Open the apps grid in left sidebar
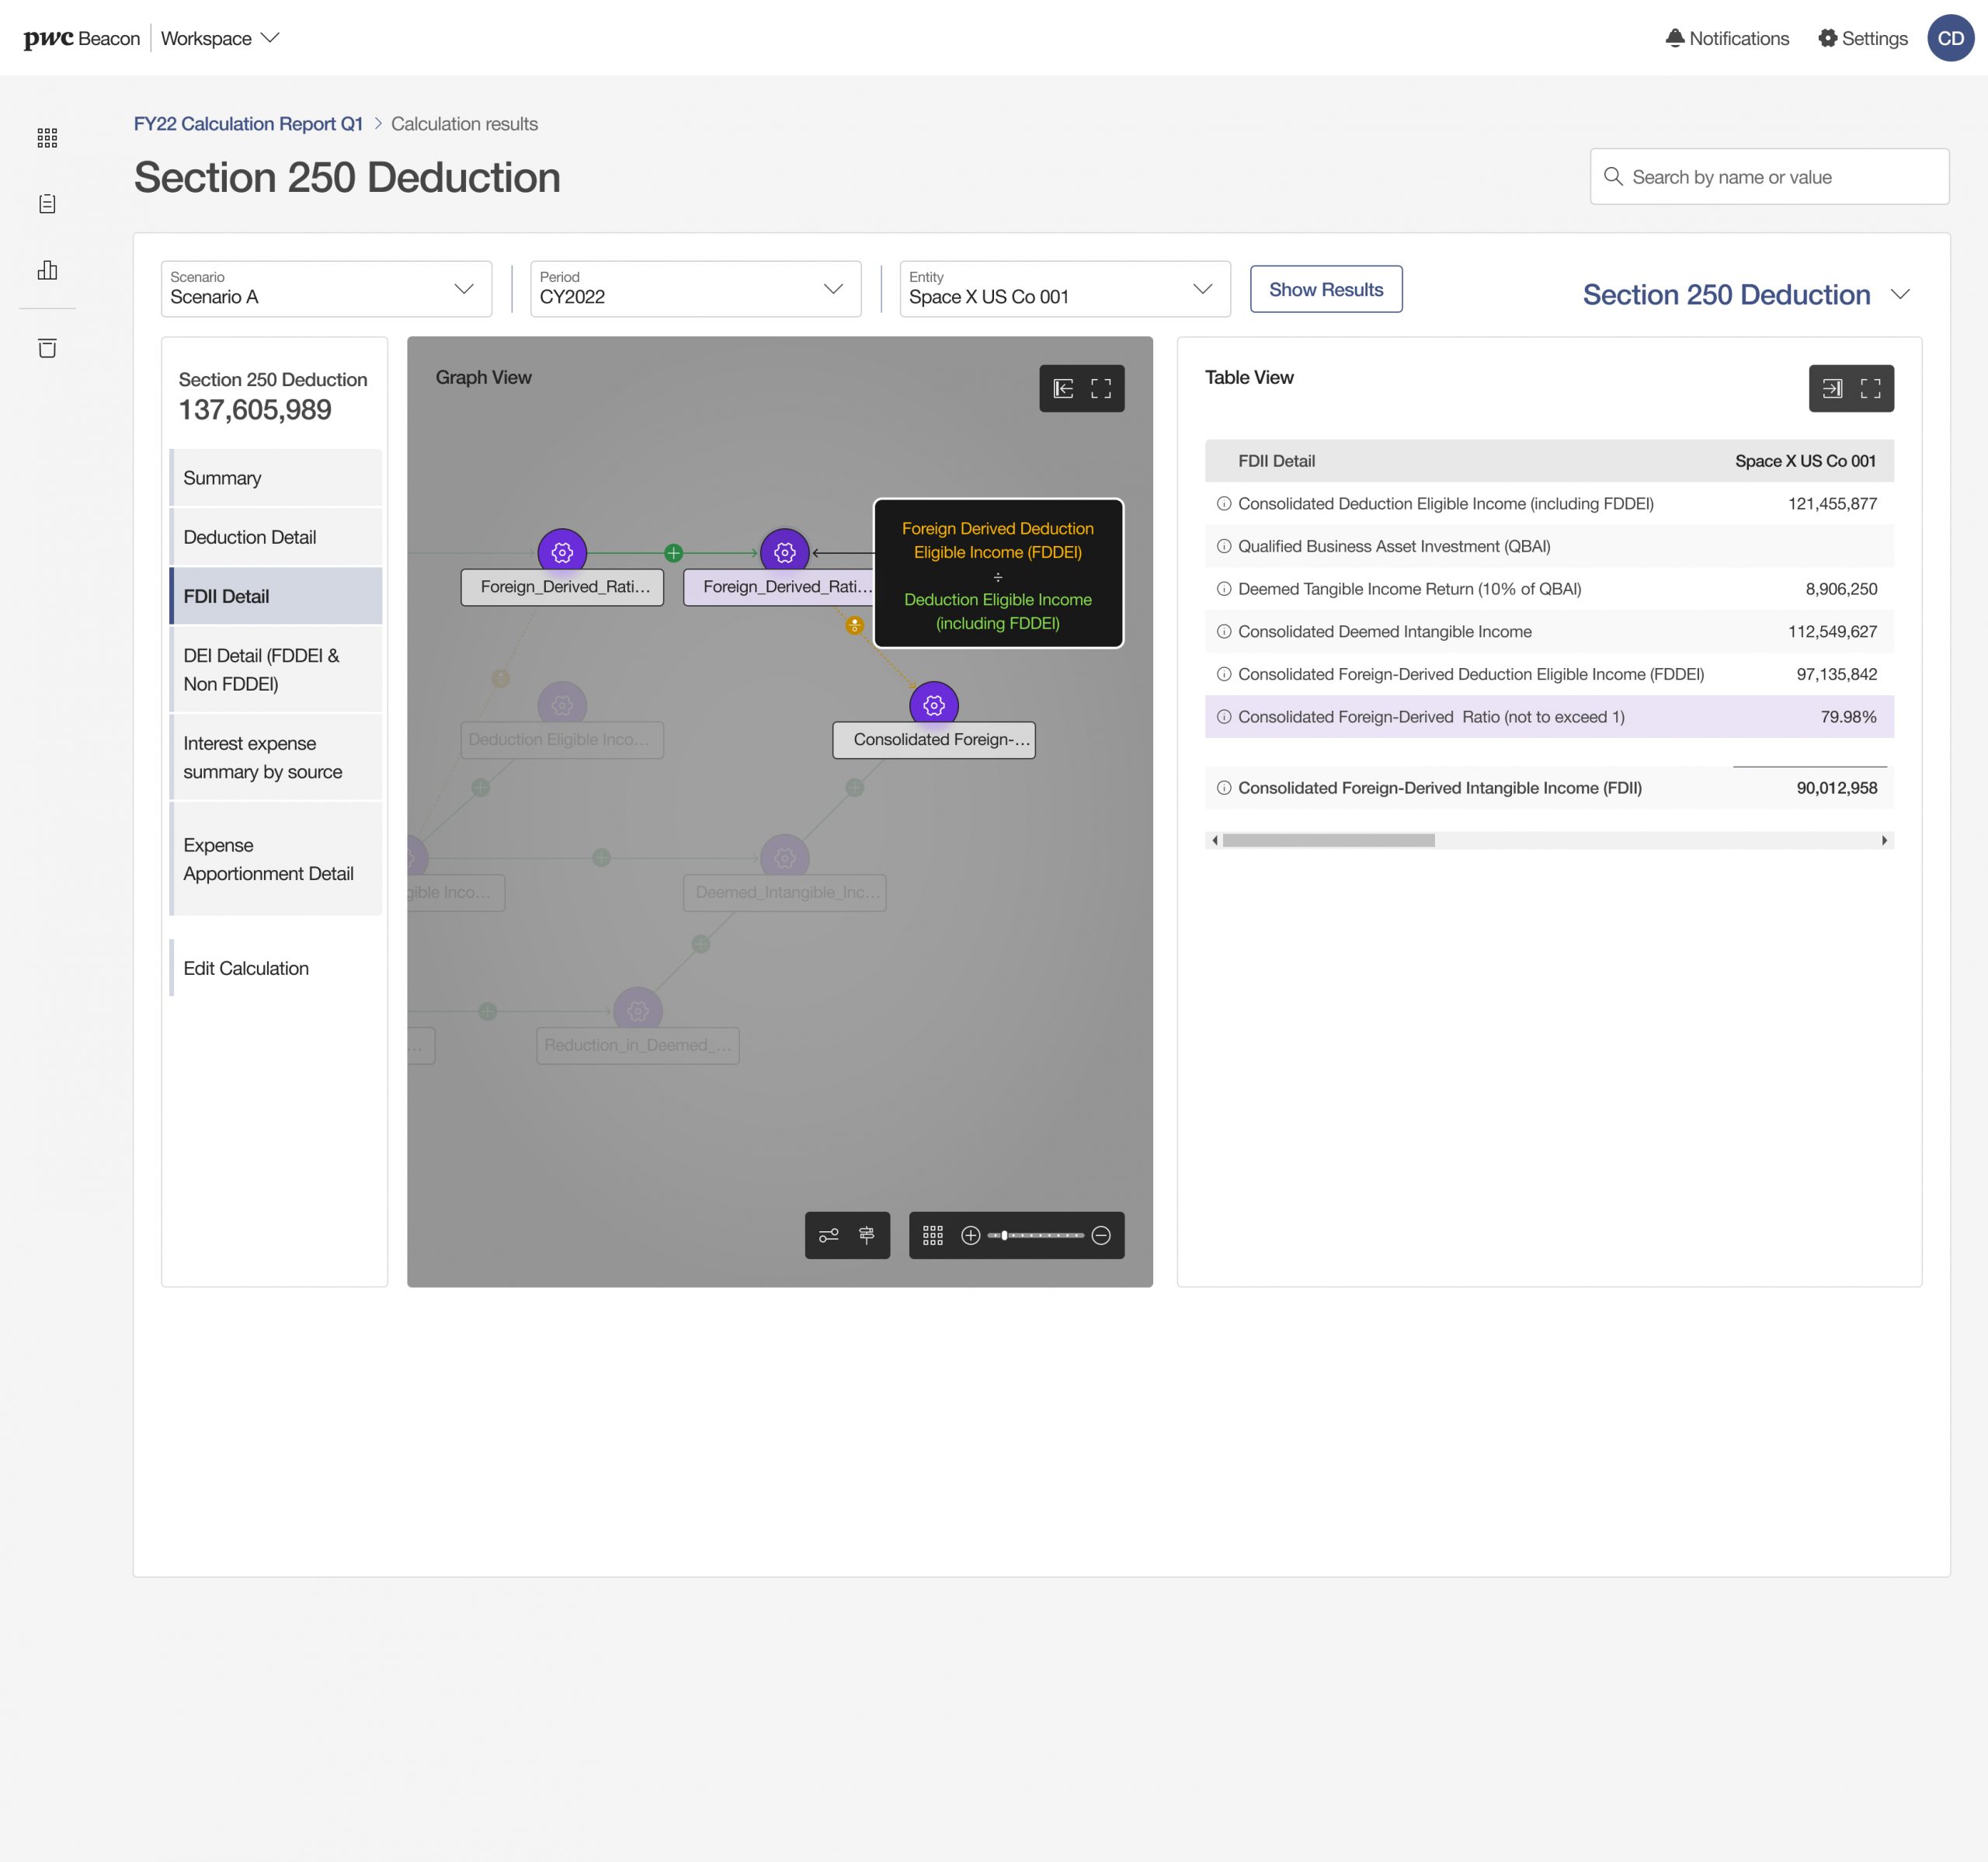The width and height of the screenshot is (1988, 1862). pos(47,138)
